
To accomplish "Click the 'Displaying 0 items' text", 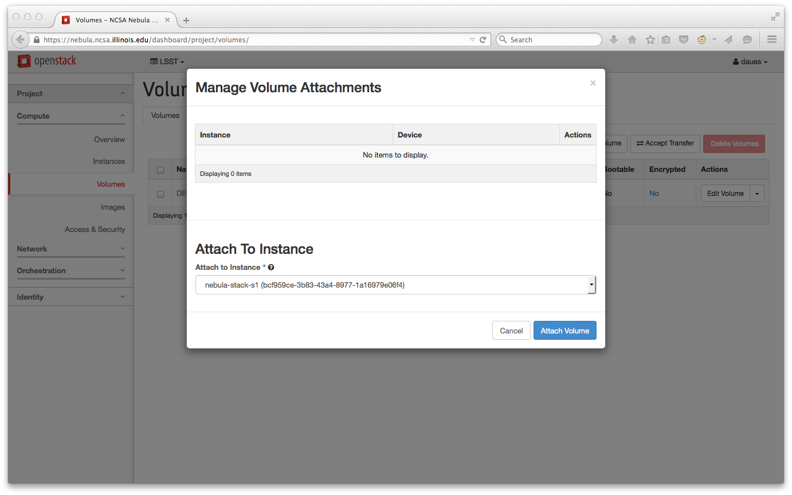I will click(x=226, y=174).
